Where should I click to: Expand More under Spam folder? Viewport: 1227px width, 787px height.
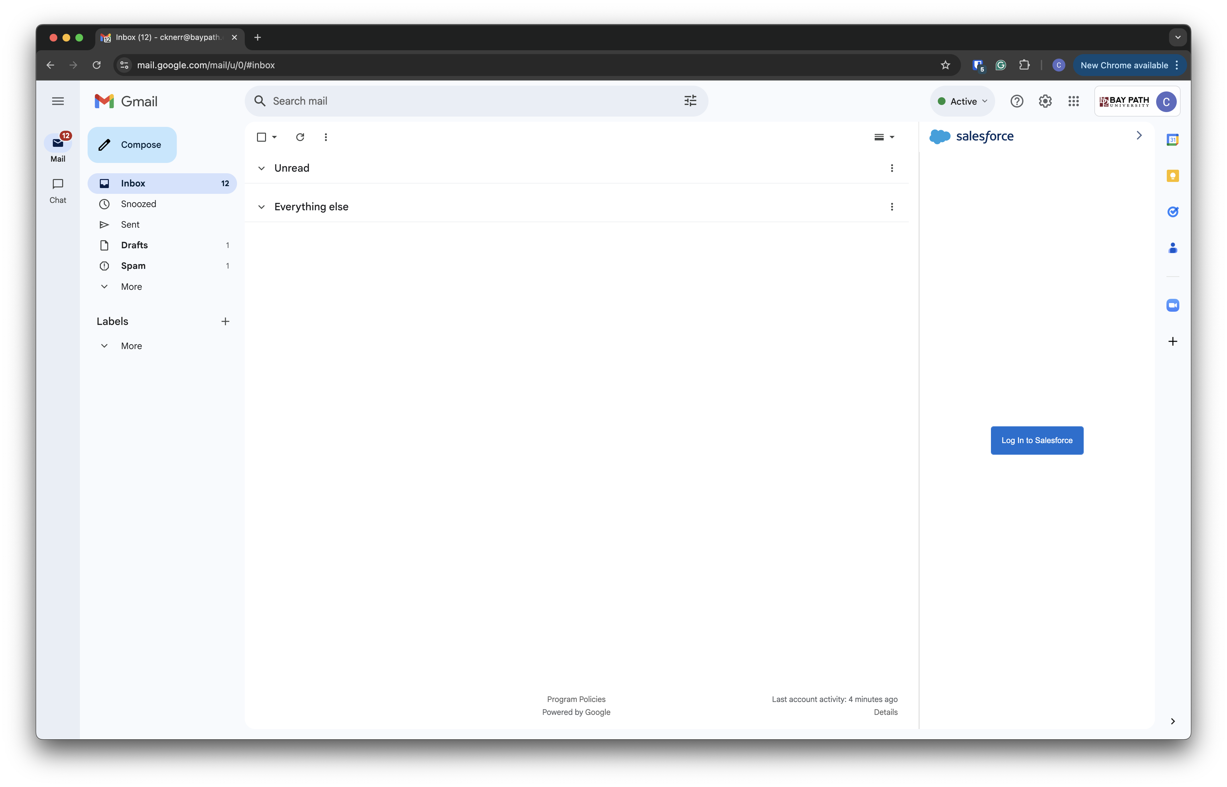click(131, 287)
